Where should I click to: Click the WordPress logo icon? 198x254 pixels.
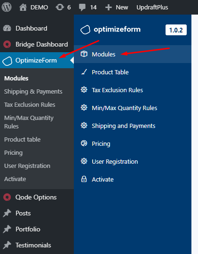point(7,7)
